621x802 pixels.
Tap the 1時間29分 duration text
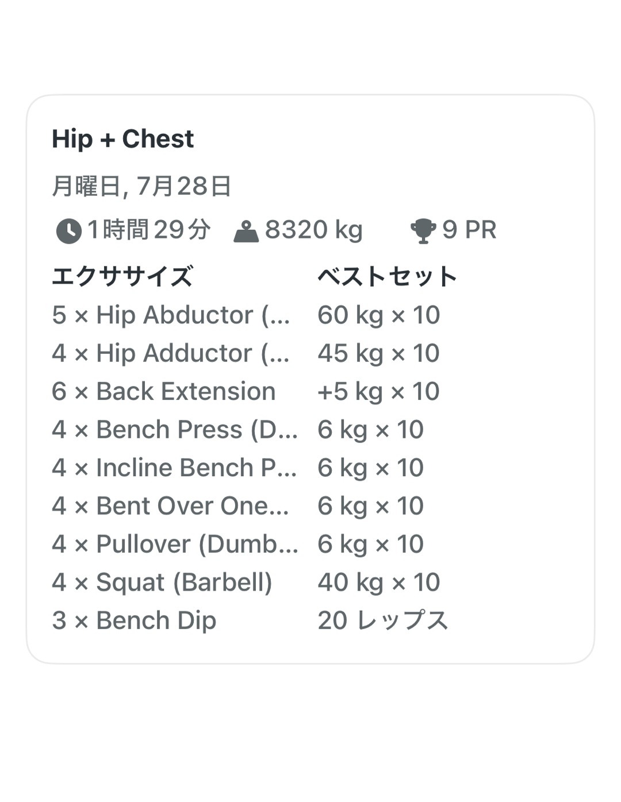tap(149, 230)
